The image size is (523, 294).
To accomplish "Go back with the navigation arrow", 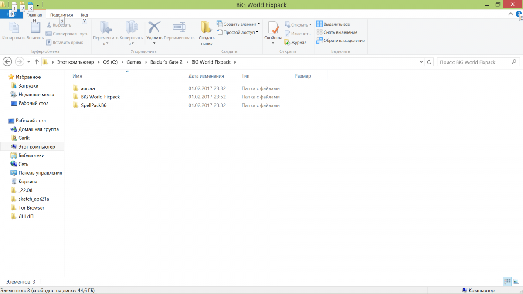I will [7, 62].
